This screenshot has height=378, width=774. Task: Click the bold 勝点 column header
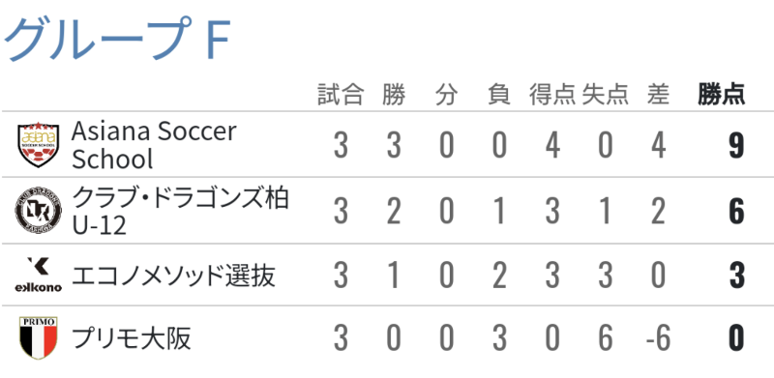[x=721, y=94]
